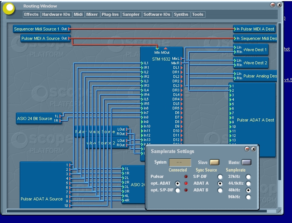
Task: Select the Wave Dest 1 module
Action: click(251, 50)
